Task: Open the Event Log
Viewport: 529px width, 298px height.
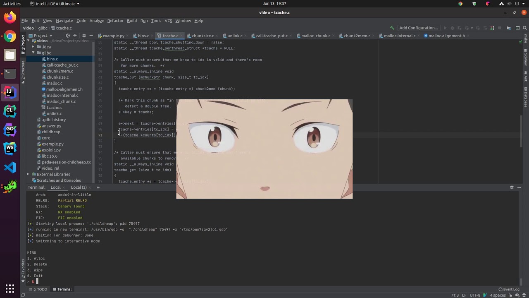Action: tap(509, 289)
